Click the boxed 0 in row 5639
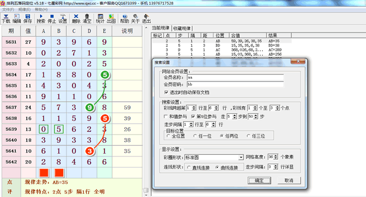This screenshot has height=197, width=366. pos(43,129)
